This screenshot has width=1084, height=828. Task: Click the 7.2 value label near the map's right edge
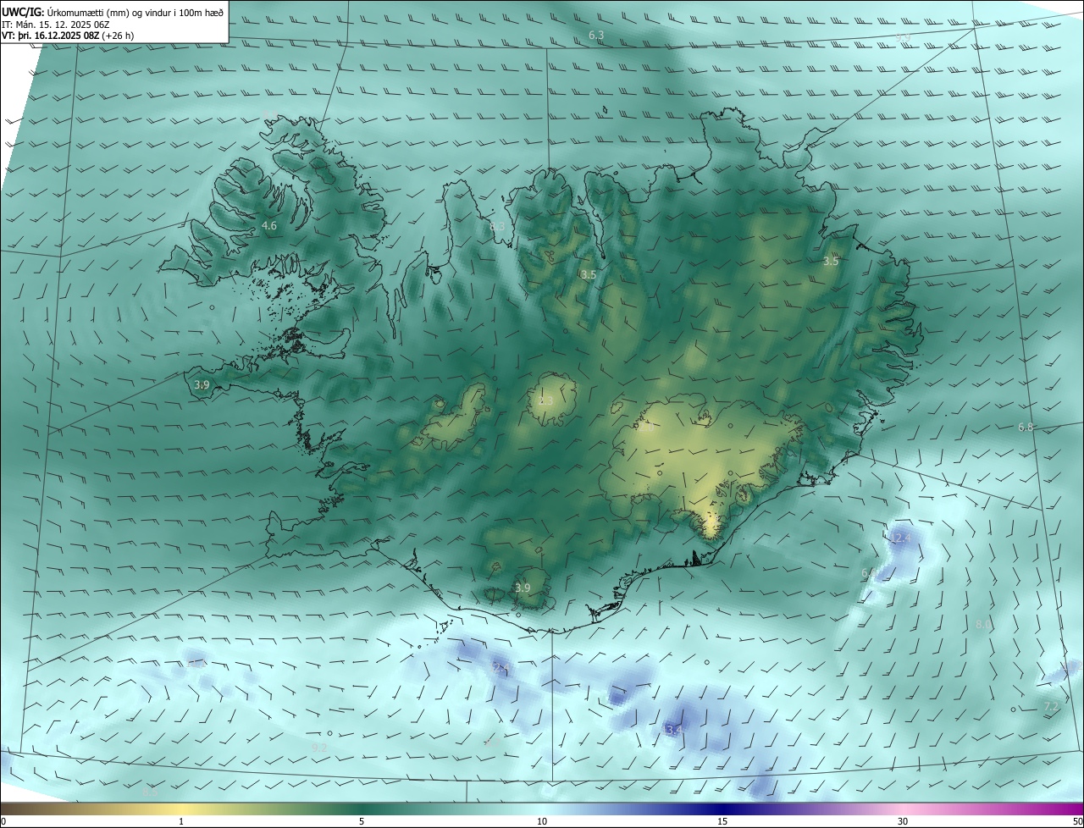(x=1051, y=706)
